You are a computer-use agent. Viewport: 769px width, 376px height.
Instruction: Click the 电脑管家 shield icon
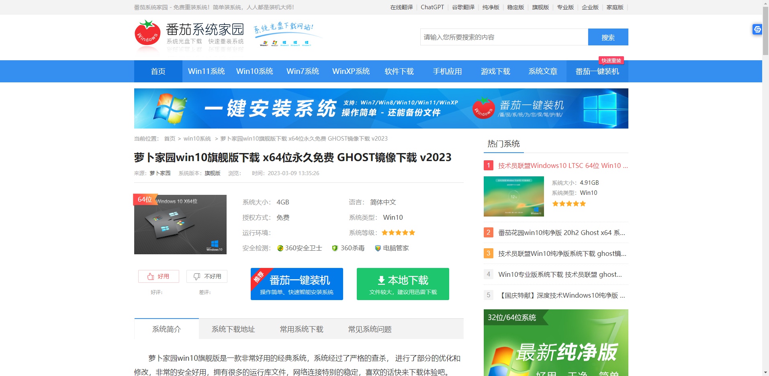(378, 248)
